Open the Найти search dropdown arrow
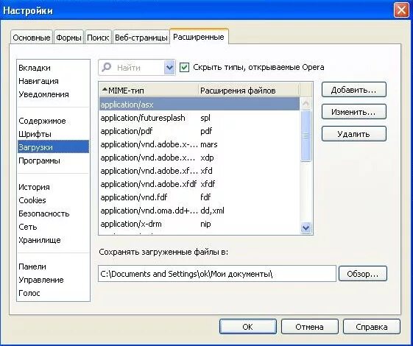Image resolution: width=413 pixels, height=346 pixels. [x=169, y=68]
